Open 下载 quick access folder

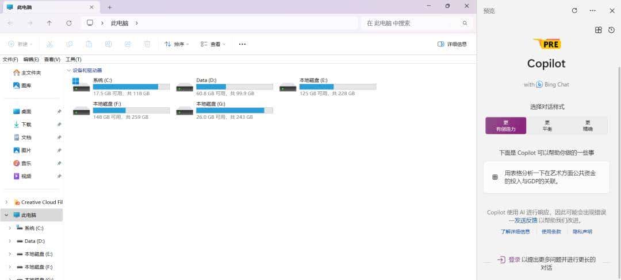click(x=22, y=125)
